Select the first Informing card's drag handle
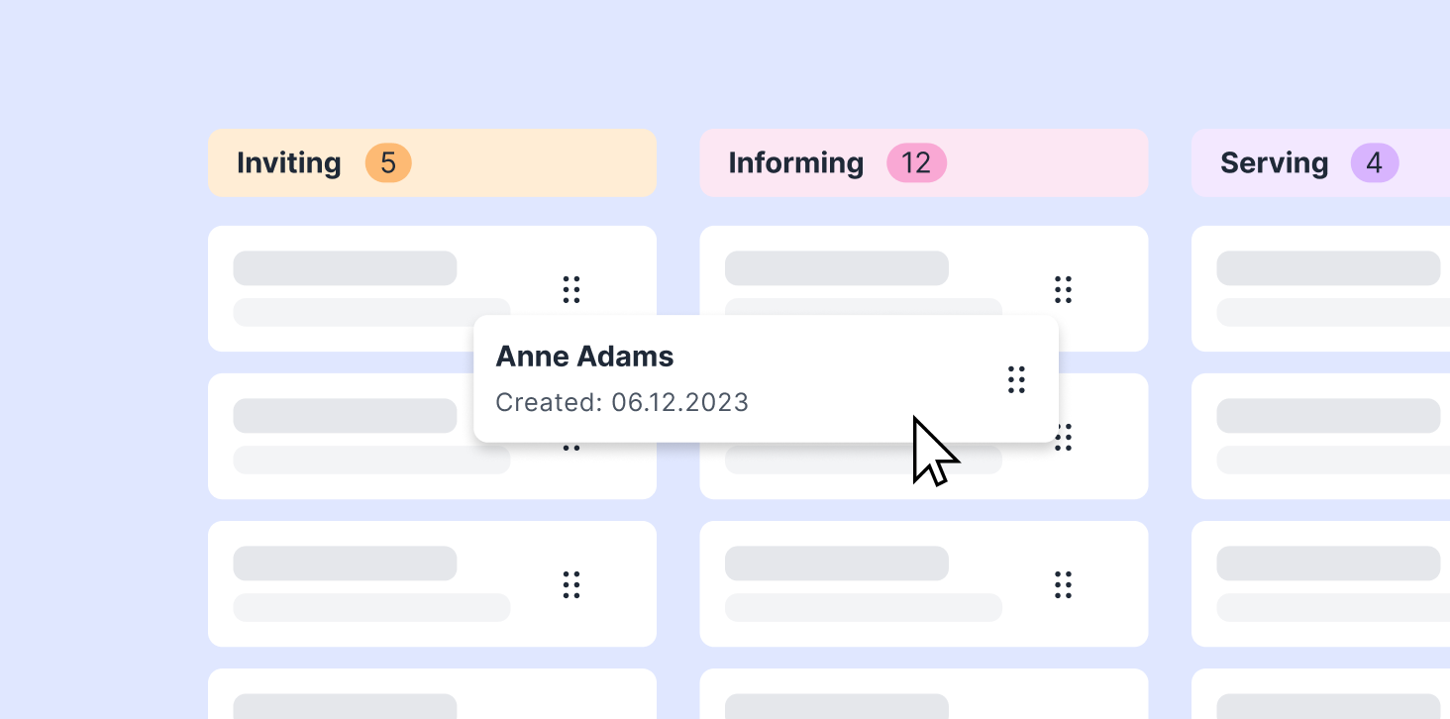The image size is (1450, 719). pos(1063,289)
